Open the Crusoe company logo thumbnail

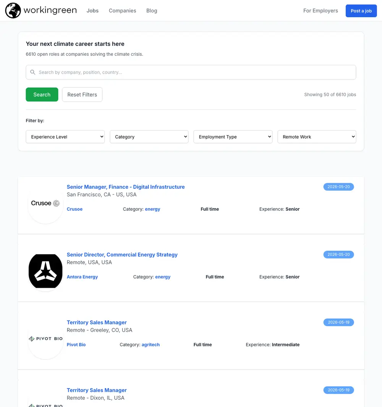click(x=45, y=203)
